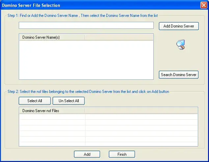This screenshot has height=162, width=209.
Task: Click the Domino Server nsf Files column header
Action: pyautogui.click(x=52, y=111)
